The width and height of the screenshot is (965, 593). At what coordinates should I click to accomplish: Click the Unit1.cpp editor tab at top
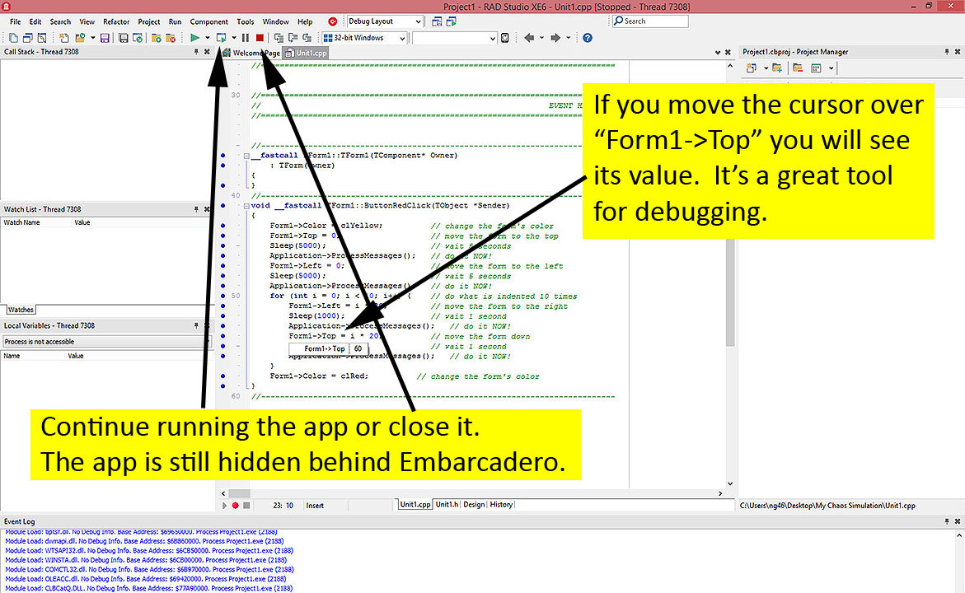click(307, 53)
